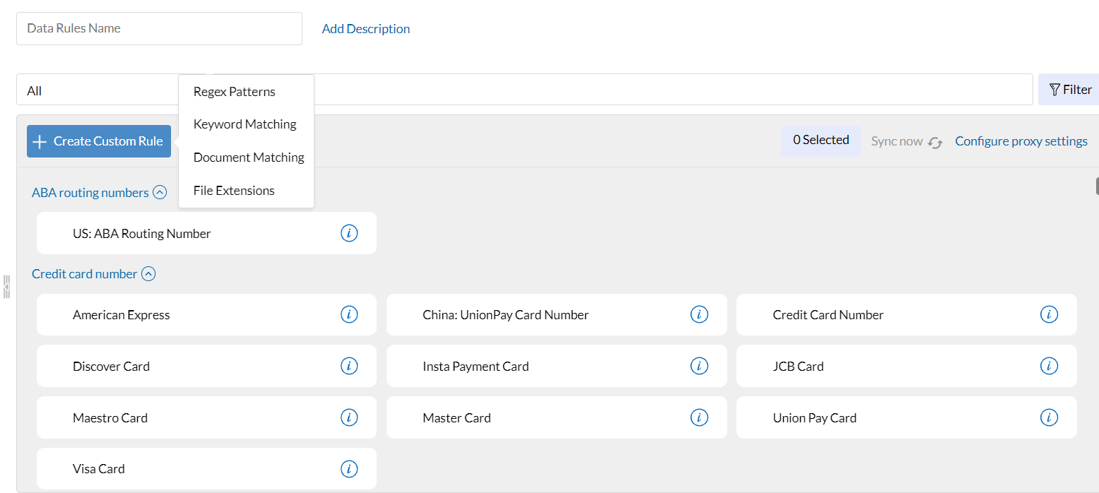This screenshot has width=1099, height=493.
Task: Open info icon for Visa Card
Action: coord(349,468)
